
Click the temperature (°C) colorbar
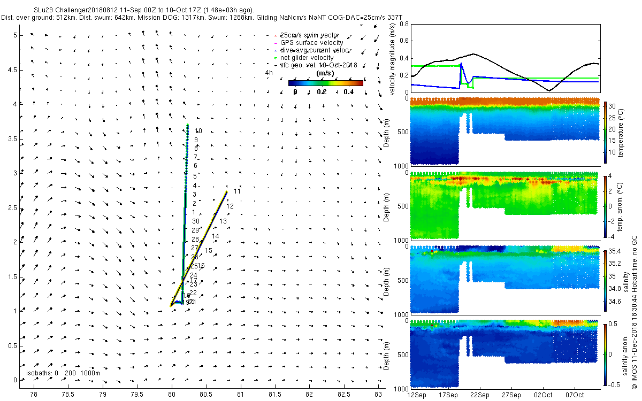tap(606, 132)
